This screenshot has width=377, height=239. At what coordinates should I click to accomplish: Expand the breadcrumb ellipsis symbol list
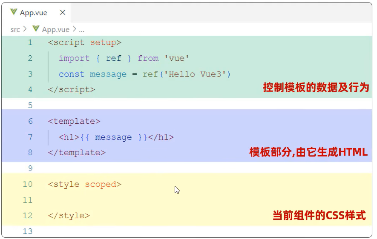pyautogui.click(x=81, y=29)
